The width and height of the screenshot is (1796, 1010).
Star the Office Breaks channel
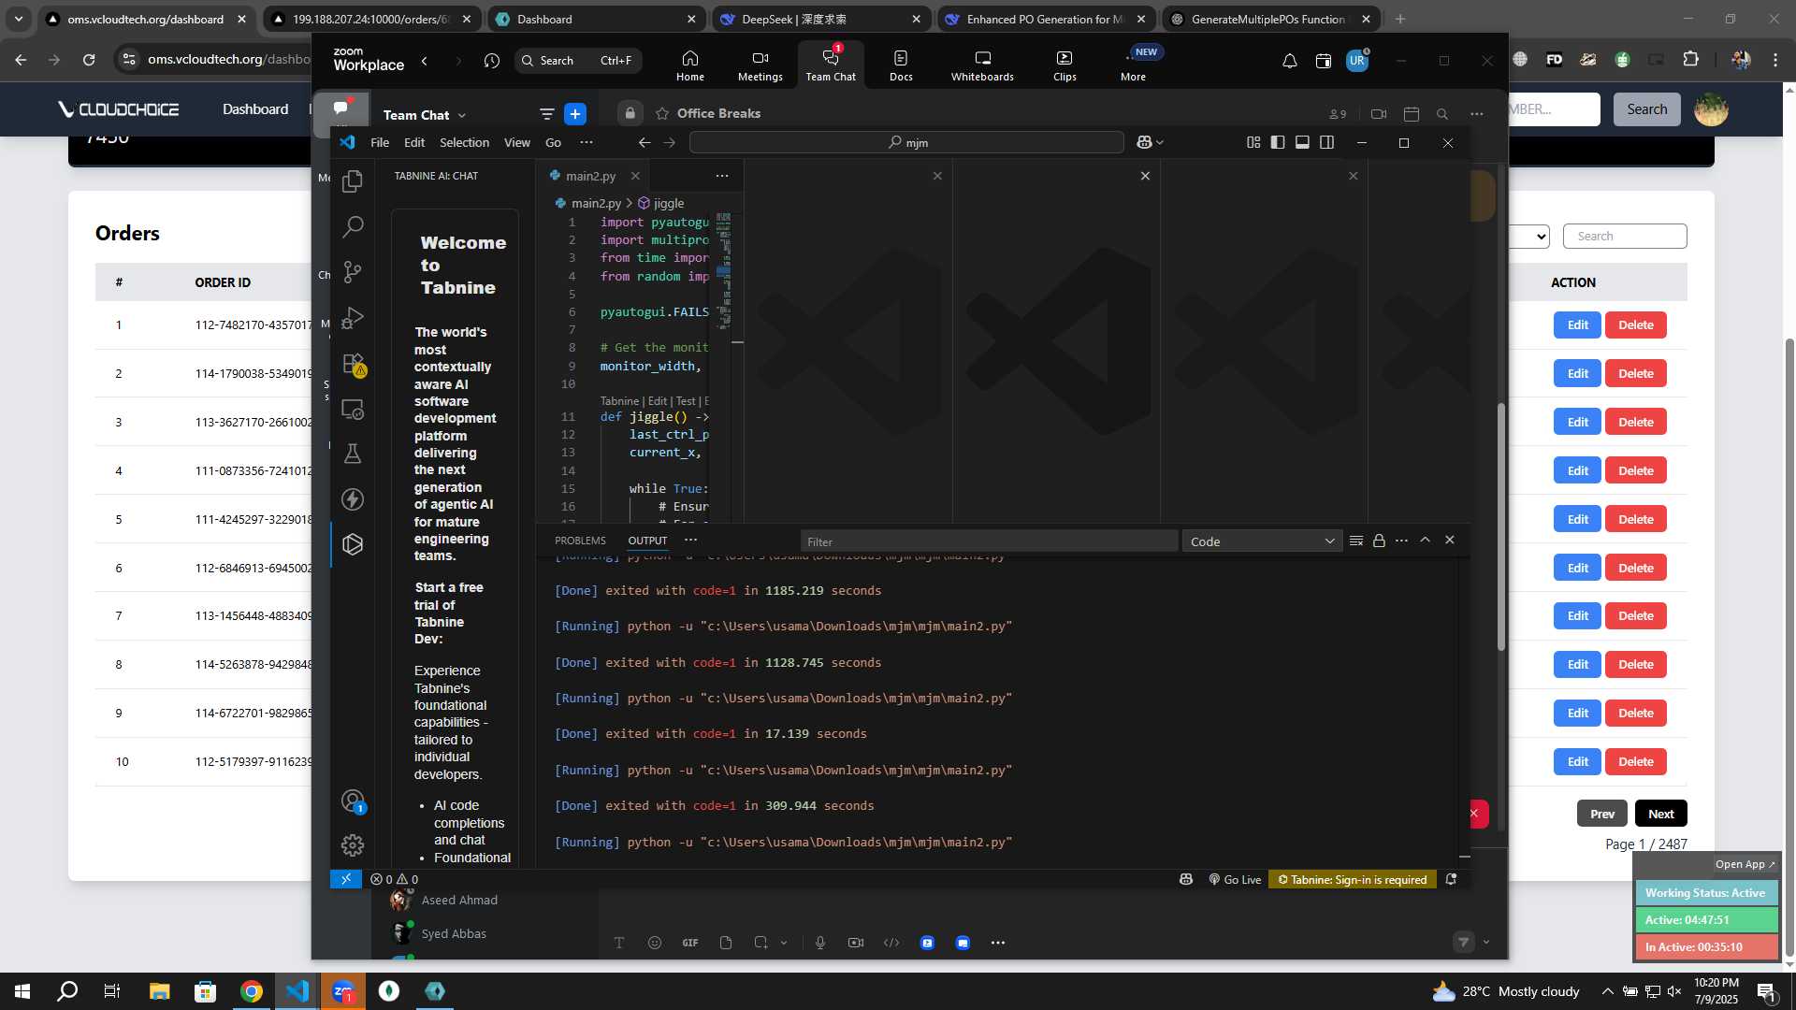point(662,113)
